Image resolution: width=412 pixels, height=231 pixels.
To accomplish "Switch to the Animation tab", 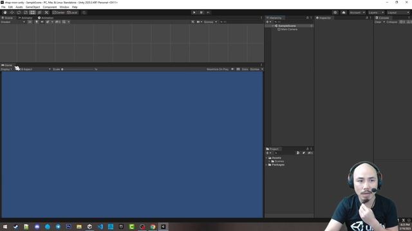I will (46, 18).
